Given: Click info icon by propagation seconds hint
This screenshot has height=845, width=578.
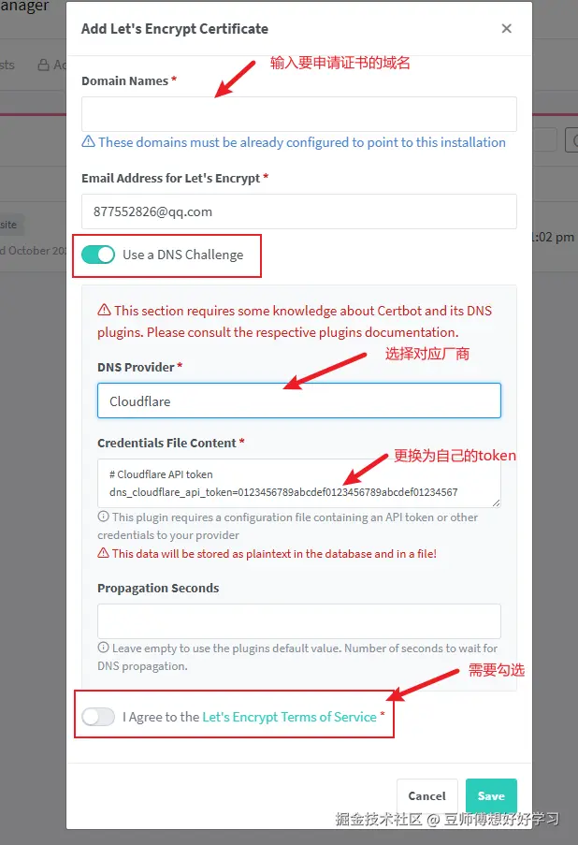Looking at the screenshot, I should click(x=103, y=648).
